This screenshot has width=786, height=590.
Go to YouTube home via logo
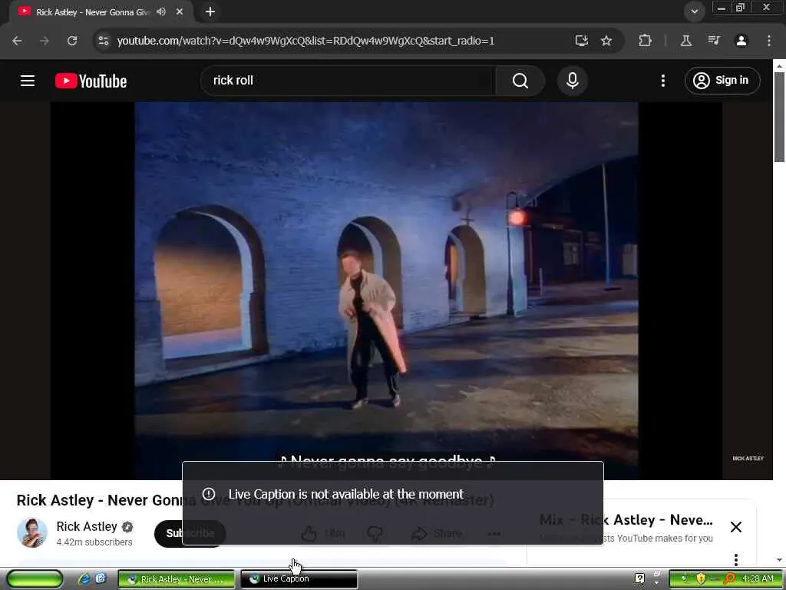coord(91,81)
